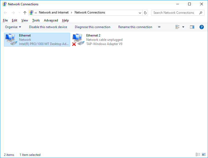Expand the view options dropdown arrow
208x158 pixels.
183,27
